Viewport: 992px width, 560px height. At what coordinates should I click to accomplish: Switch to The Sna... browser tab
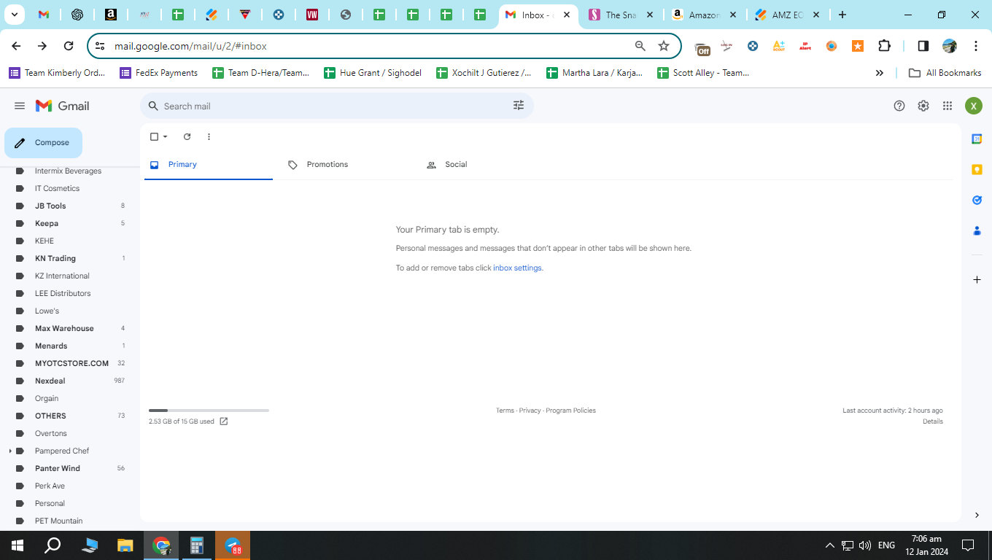(x=621, y=15)
